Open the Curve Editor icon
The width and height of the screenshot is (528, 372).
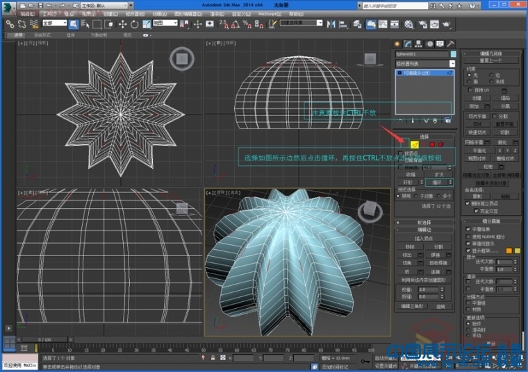click(x=383, y=24)
